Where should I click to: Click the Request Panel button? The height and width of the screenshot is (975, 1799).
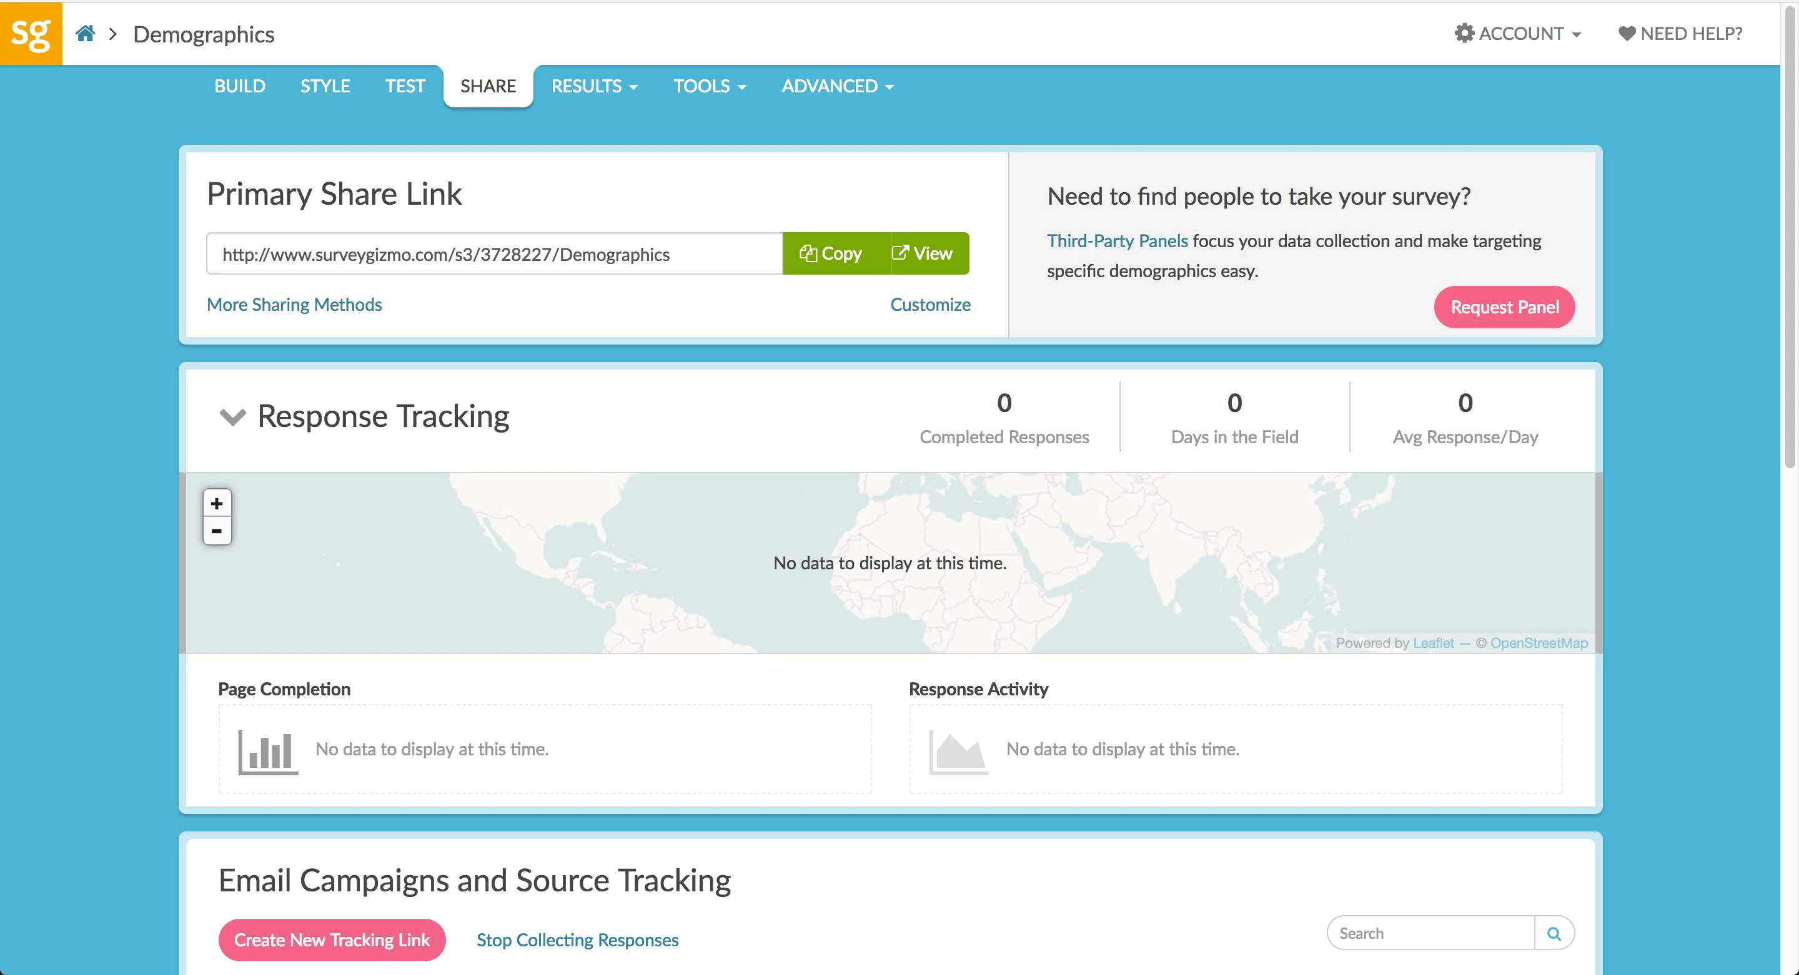[1504, 307]
